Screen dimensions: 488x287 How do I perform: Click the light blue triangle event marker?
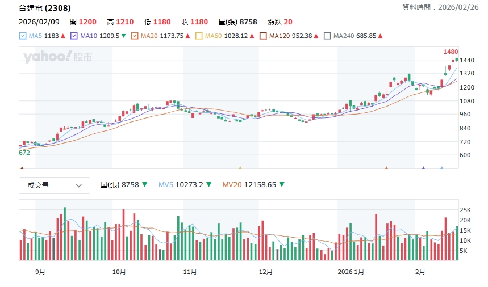coord(442,168)
